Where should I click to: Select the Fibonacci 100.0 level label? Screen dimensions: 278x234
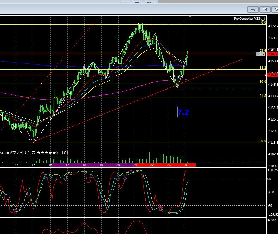pyautogui.click(x=262, y=141)
